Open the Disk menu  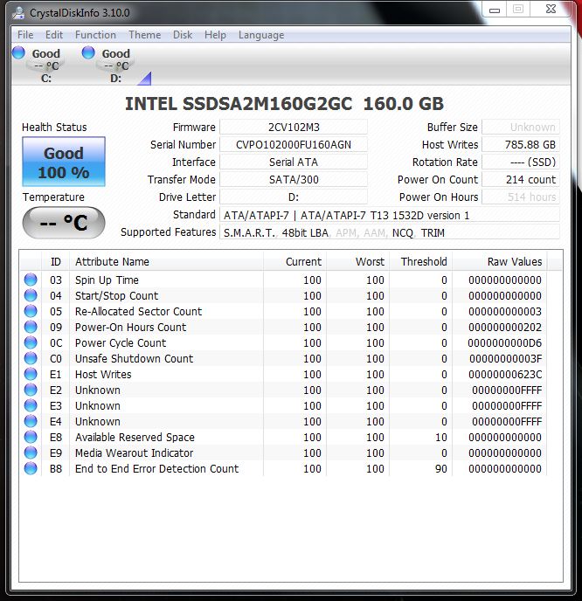(183, 35)
